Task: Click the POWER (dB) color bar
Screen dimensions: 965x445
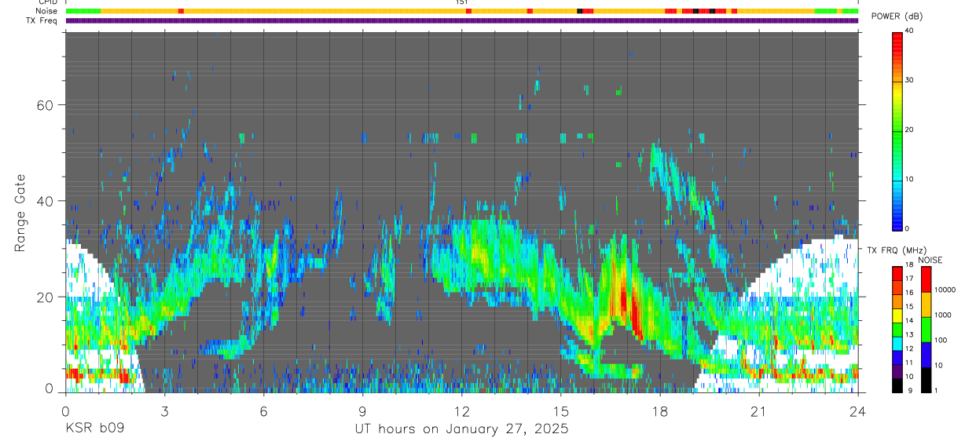Action: pos(897,130)
